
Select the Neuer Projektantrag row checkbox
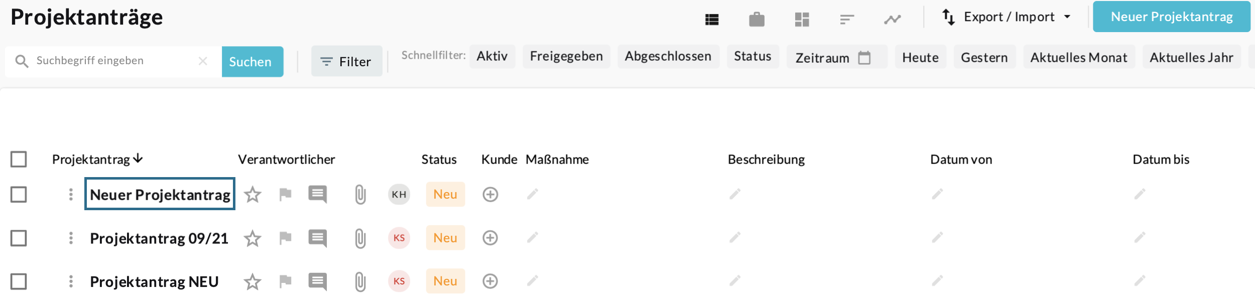(x=19, y=195)
